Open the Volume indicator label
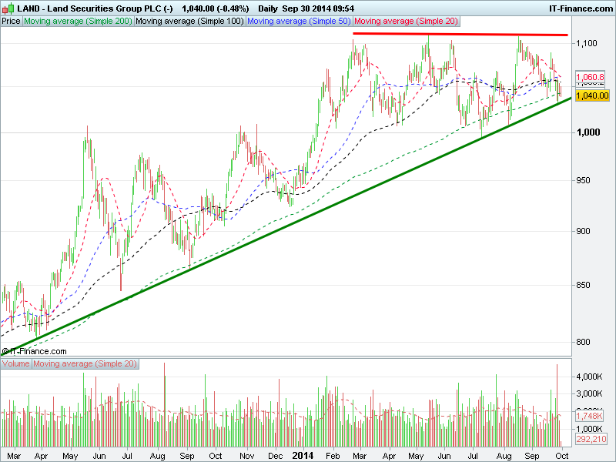 pos(15,363)
